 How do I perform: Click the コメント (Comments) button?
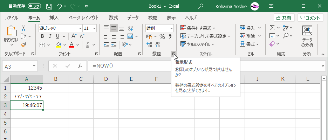(x=310, y=18)
